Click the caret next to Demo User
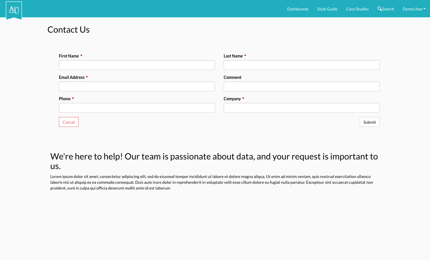This screenshot has height=260, width=430. (x=424, y=9)
